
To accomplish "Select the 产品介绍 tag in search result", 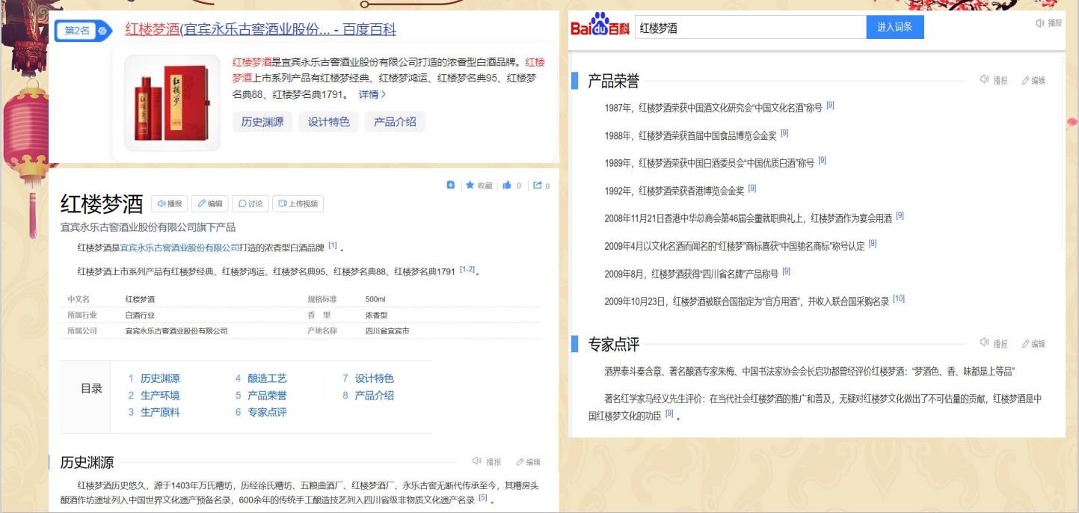I will [x=395, y=122].
